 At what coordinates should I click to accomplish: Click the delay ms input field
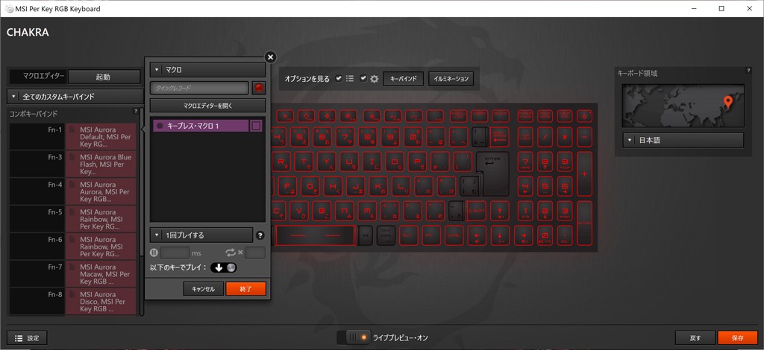175,252
